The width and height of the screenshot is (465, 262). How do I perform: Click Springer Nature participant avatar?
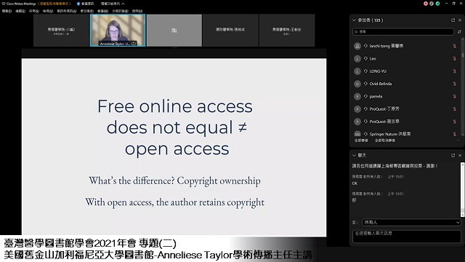click(357, 134)
